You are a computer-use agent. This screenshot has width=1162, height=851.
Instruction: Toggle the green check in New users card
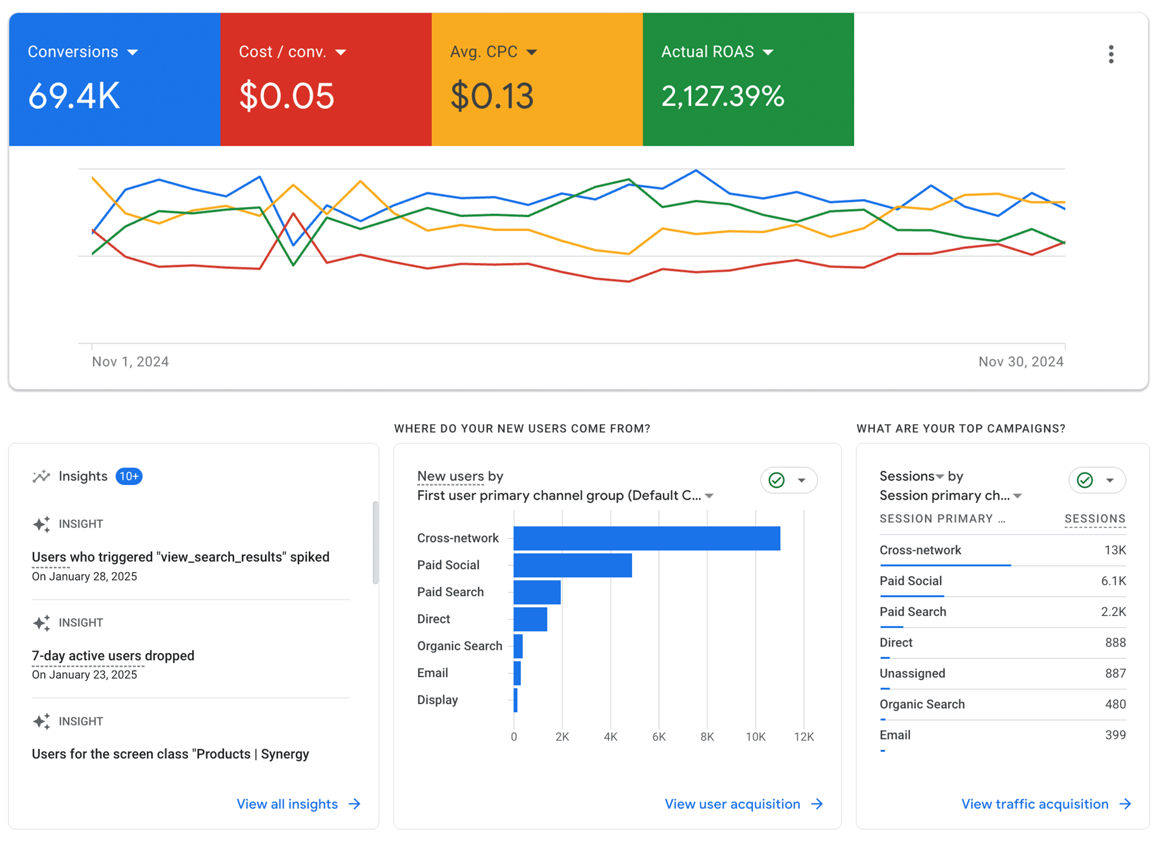tap(777, 480)
